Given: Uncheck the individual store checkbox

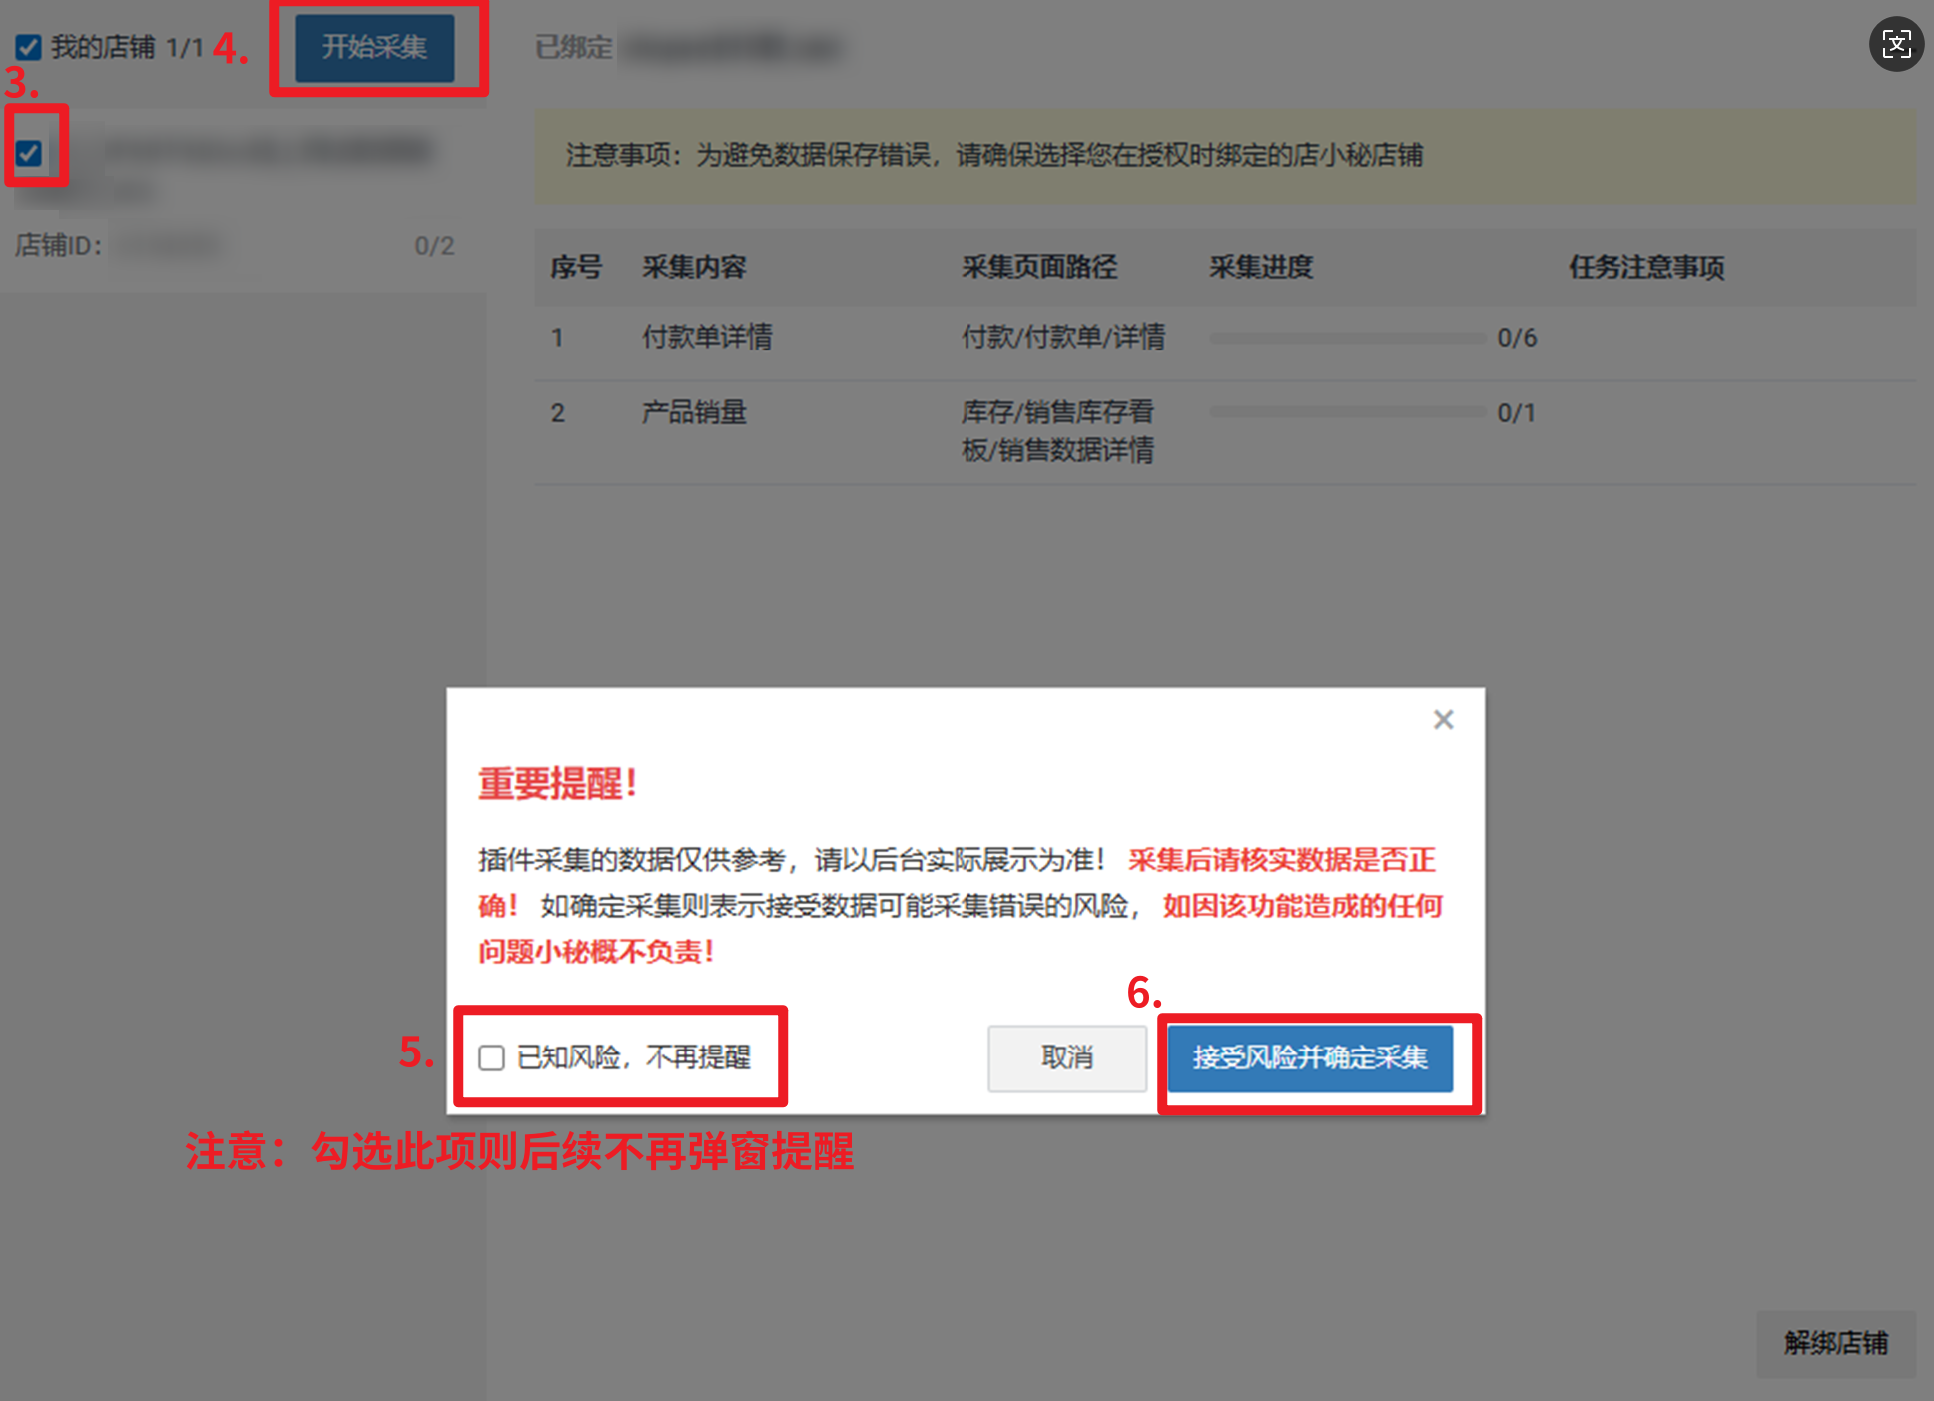Looking at the screenshot, I should tap(29, 153).
